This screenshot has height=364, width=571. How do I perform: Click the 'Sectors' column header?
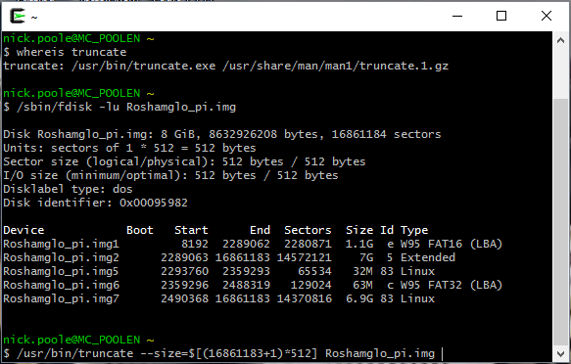[x=308, y=230]
